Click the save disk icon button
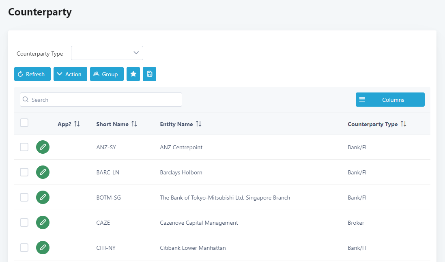 point(149,74)
